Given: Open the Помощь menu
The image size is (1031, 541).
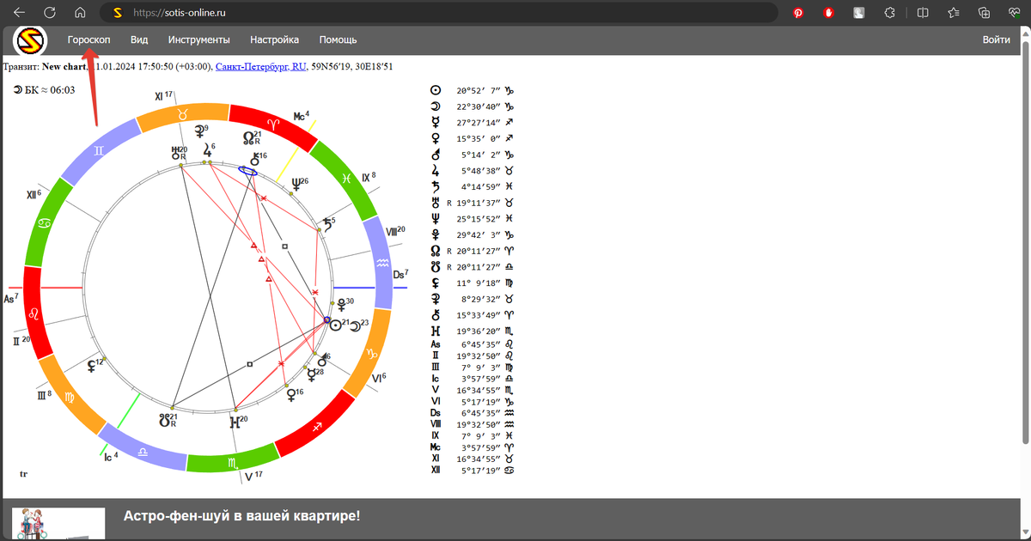Looking at the screenshot, I should click(338, 40).
